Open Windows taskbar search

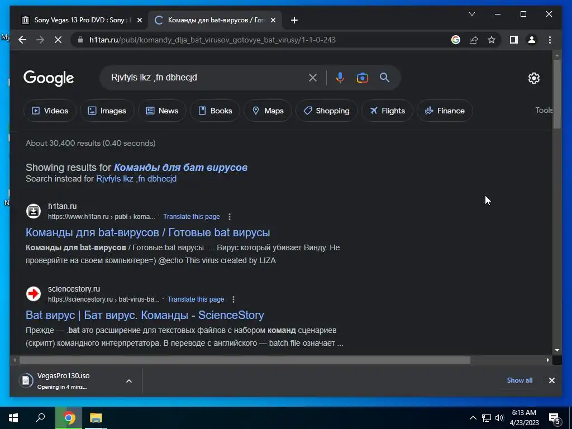point(40,418)
